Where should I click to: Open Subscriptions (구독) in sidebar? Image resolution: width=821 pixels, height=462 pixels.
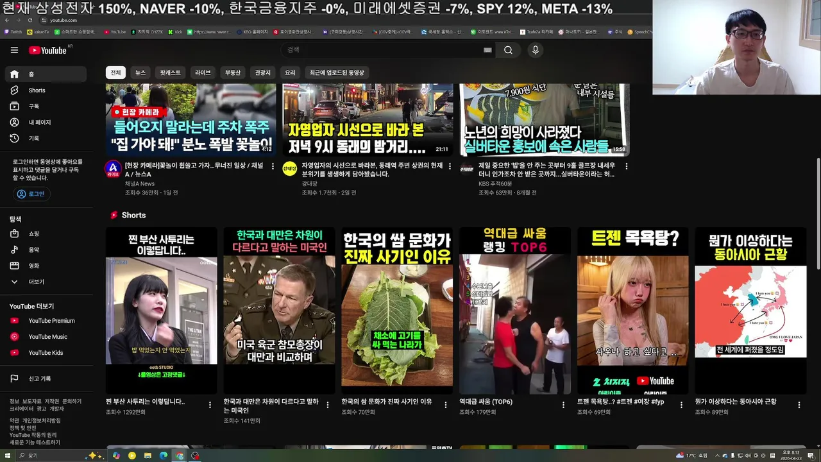pos(46,107)
